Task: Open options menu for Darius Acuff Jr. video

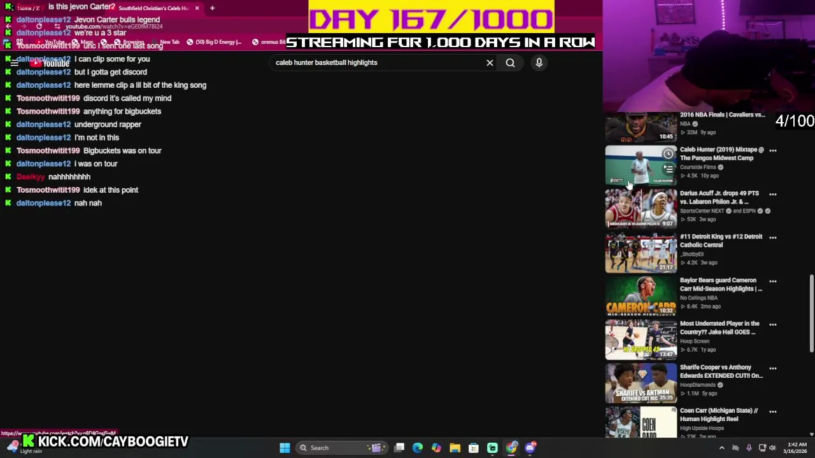Action: click(772, 193)
